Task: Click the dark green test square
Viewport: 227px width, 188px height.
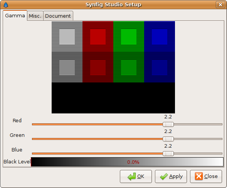Action: click(129, 67)
